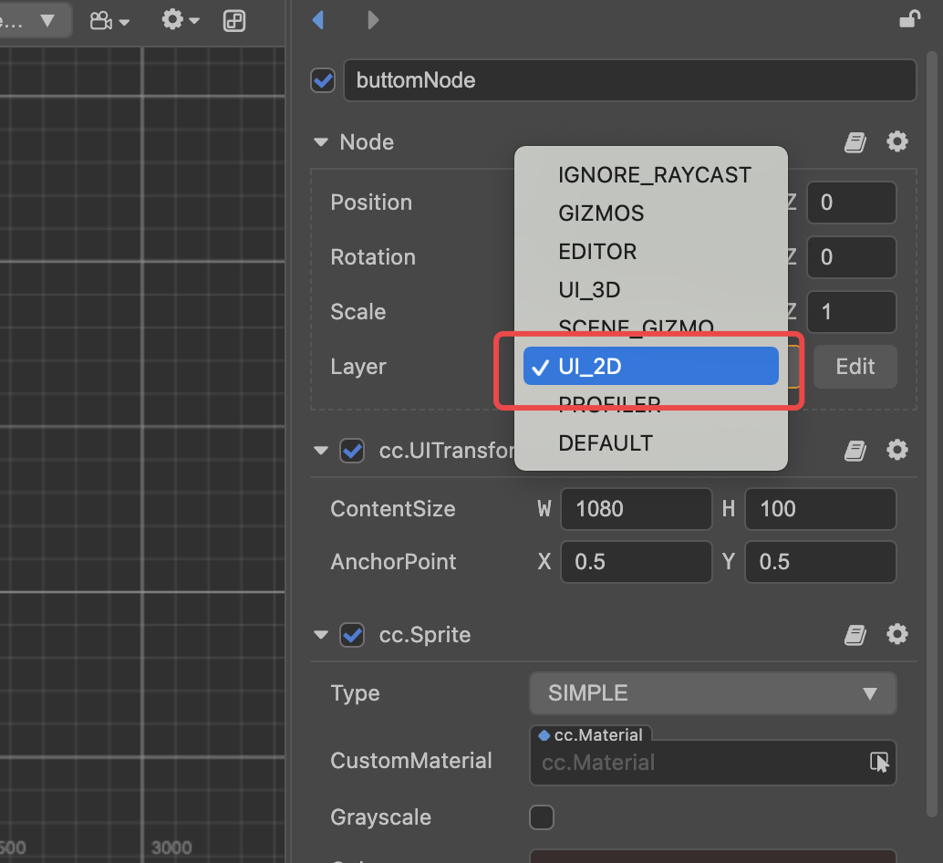Click the layer Edit button

point(855,366)
